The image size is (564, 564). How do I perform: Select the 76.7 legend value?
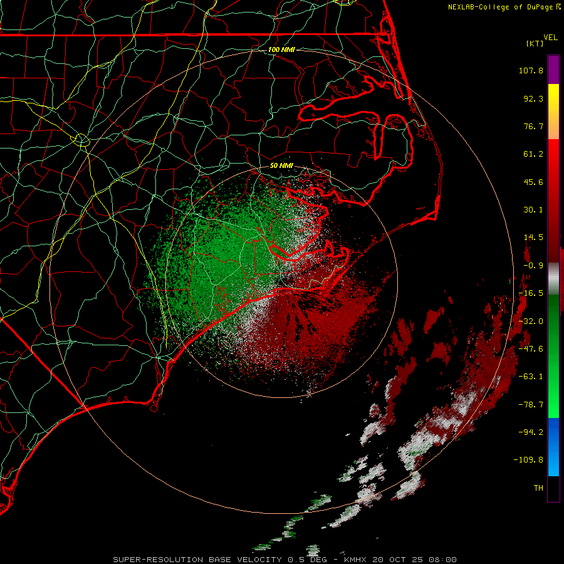[533, 126]
